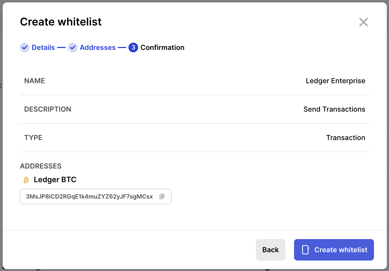Click the Ledger BTC address name
Image resolution: width=389 pixels, height=271 pixels.
click(x=55, y=180)
